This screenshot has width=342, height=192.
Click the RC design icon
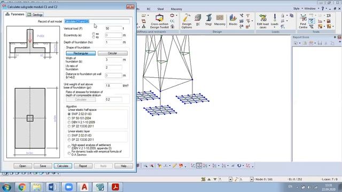[x=198, y=20]
